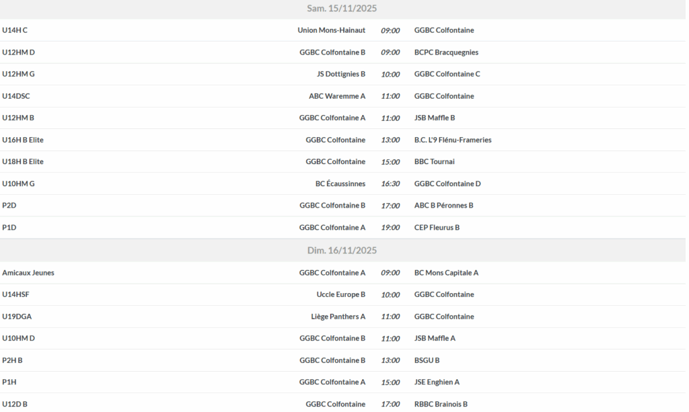Screen dimensions: 689x412
Task: Open BCPC Bracquegnies team link
Action: pos(446,52)
